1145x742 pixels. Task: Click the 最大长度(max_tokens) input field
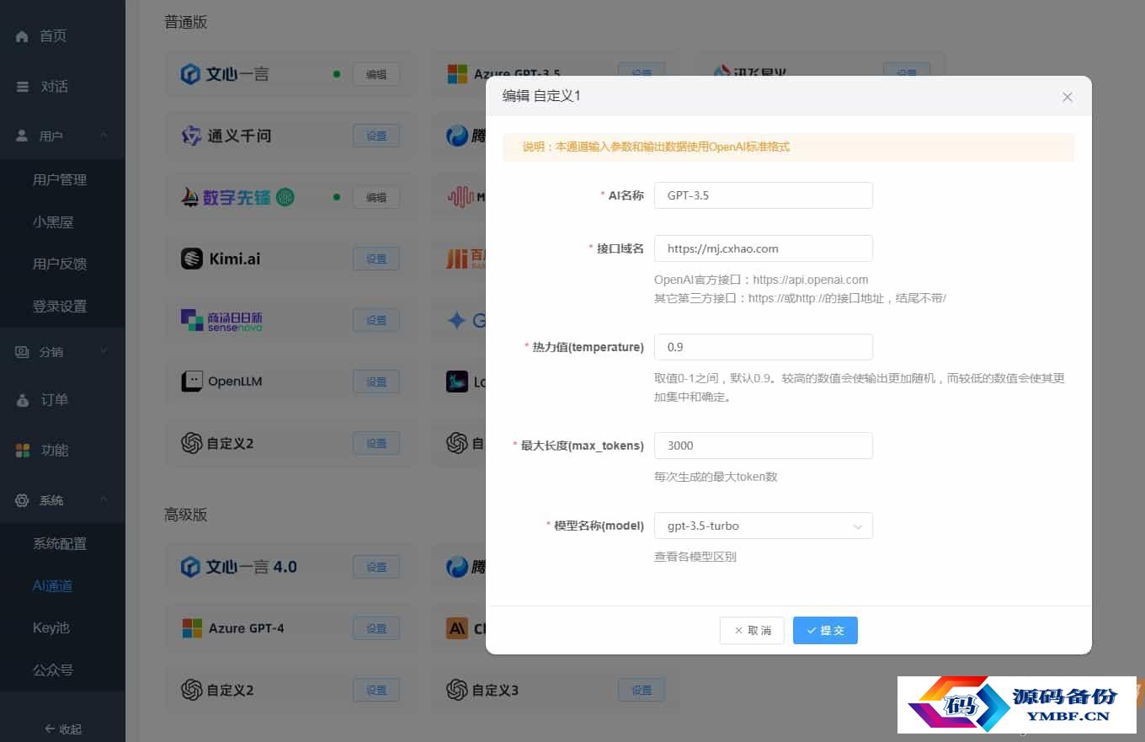point(764,446)
